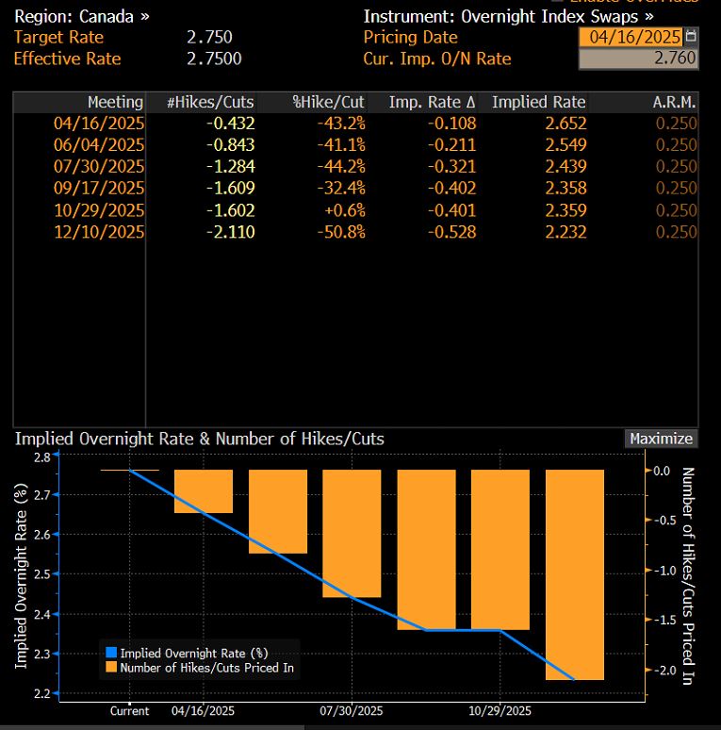The width and height of the screenshot is (721, 730).
Task: Click the -41.1% hike/cut probability
Action: click(341, 145)
